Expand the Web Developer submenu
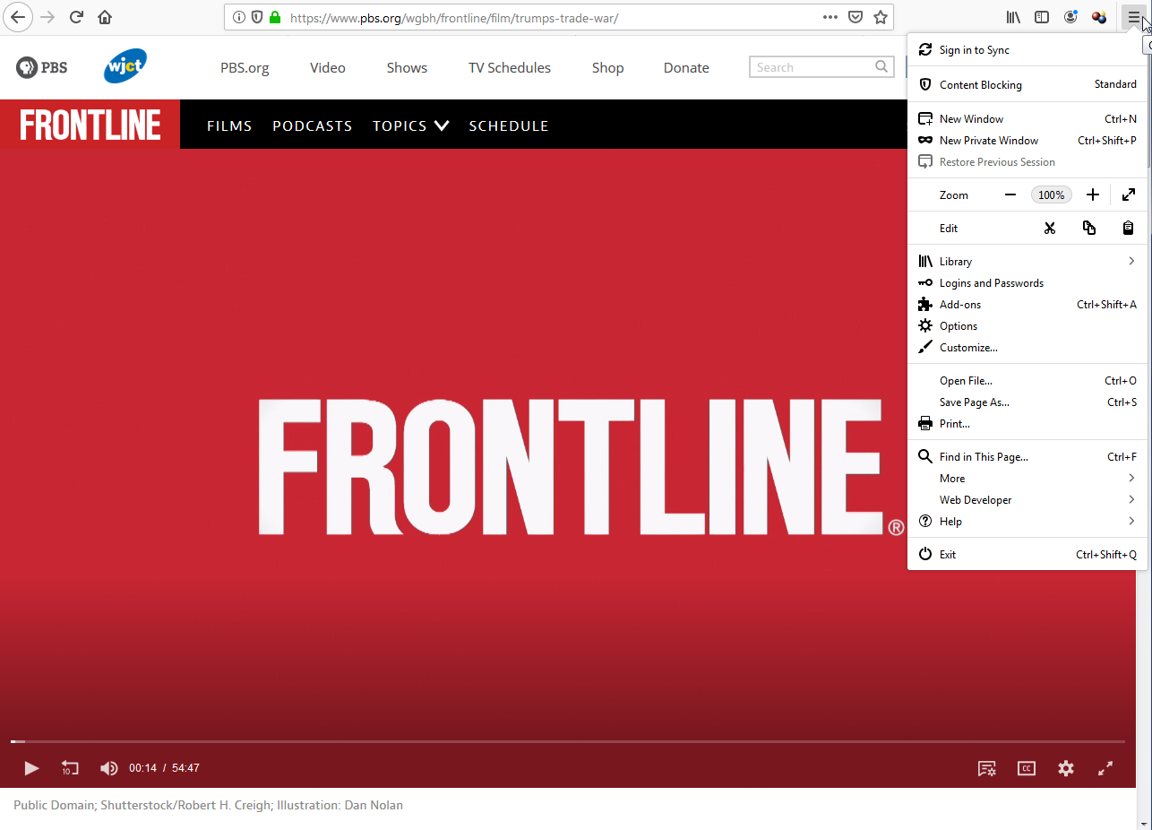The width and height of the screenshot is (1152, 830). [x=1027, y=500]
